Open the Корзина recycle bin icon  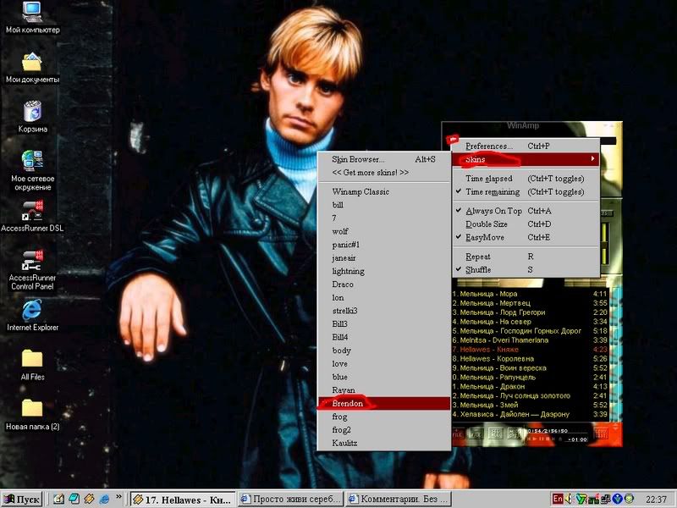point(32,112)
